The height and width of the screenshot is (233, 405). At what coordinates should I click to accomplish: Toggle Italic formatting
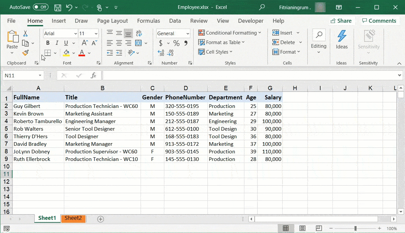(57, 43)
